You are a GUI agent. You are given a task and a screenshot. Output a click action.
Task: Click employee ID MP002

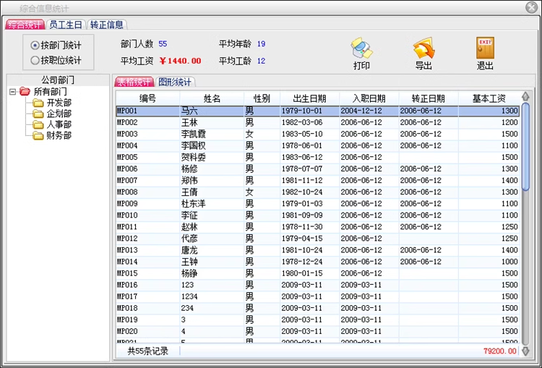coord(127,122)
